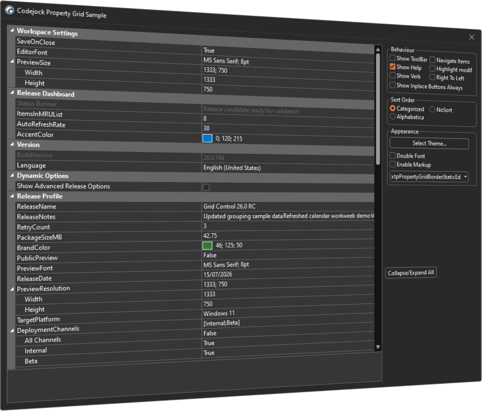Choose the NoSort radio option
Screen dimensions: 482x411
432,109
